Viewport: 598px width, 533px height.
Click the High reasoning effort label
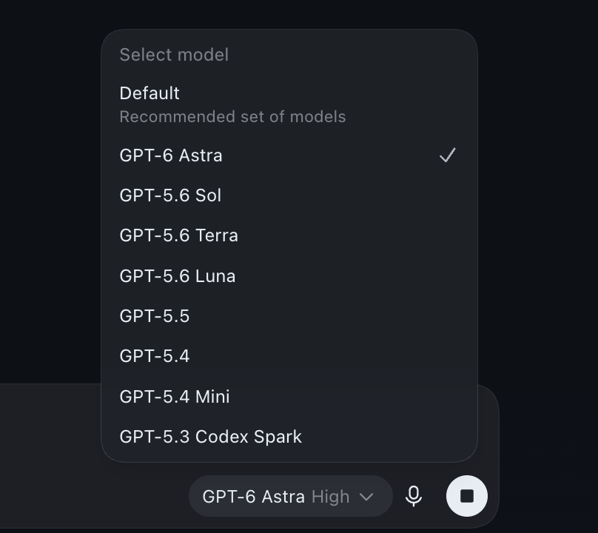330,497
